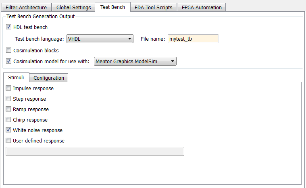Select Ramp response checkbox

8,109
